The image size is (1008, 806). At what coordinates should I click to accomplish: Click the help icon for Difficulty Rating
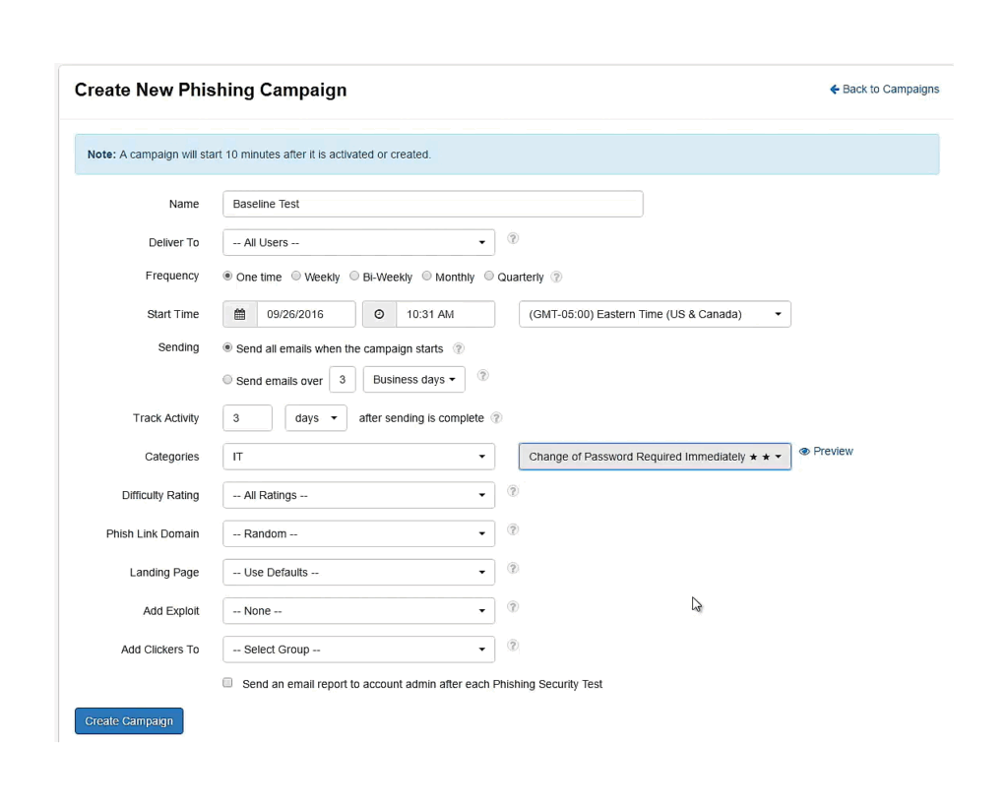513,491
